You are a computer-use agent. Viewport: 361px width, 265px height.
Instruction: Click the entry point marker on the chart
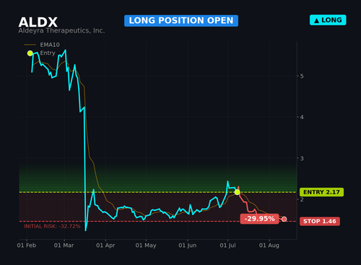click(237, 192)
